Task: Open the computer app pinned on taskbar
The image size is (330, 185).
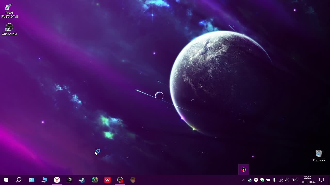Action: (x=44, y=180)
